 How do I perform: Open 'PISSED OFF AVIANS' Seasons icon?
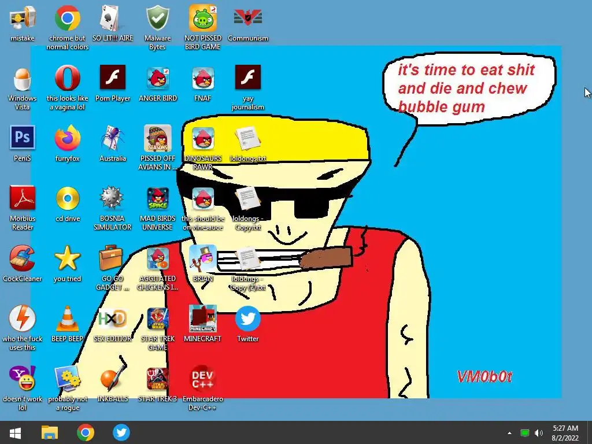[158, 138]
